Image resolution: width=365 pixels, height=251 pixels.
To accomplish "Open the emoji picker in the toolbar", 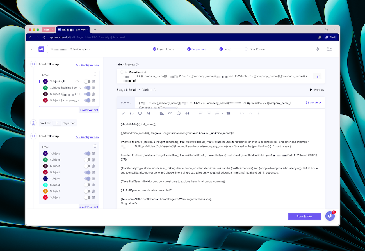I will click(179, 113).
